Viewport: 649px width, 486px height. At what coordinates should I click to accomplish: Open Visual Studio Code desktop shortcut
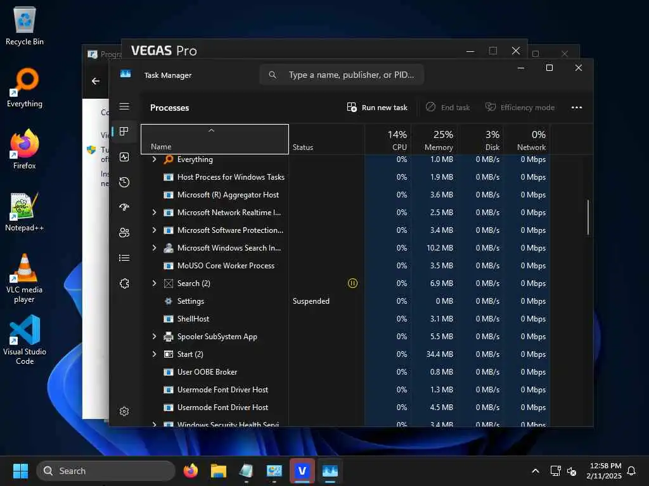[x=25, y=340]
